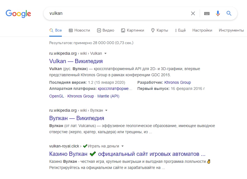Follow the OpenGL sitelink
The width and height of the screenshot is (247, 179).
(57, 96)
